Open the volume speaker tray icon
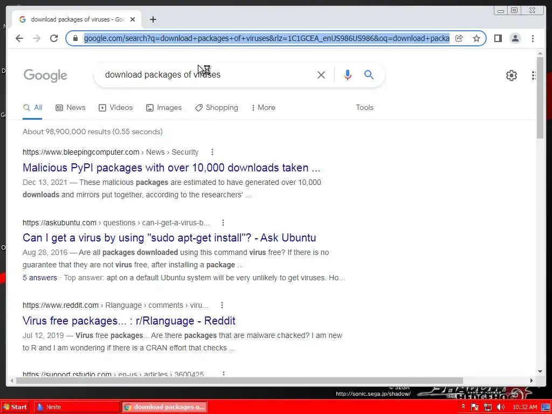Image resolution: width=552 pixels, height=414 pixels. point(500,408)
